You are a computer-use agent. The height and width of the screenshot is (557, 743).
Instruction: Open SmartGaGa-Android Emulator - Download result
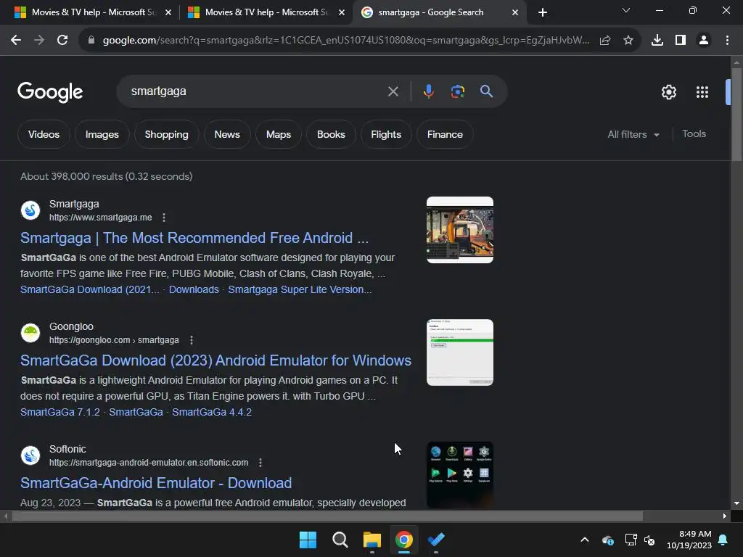point(156,483)
